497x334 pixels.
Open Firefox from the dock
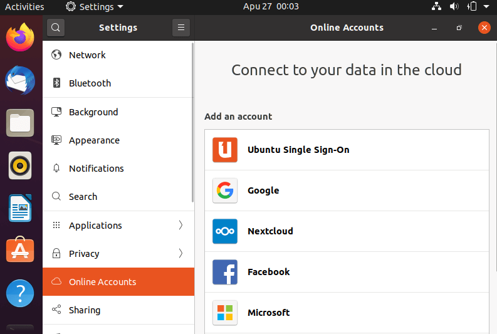20,37
